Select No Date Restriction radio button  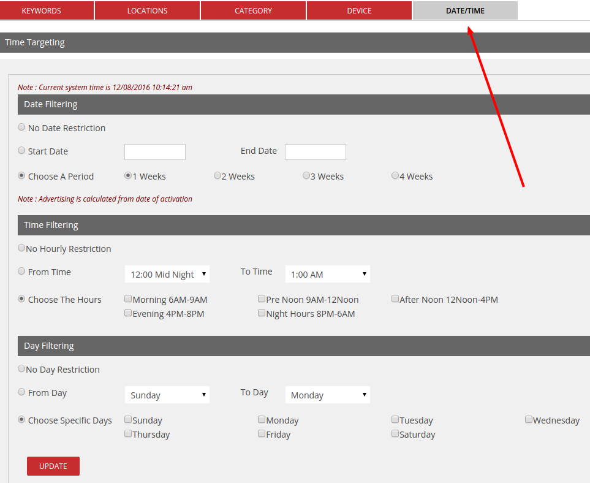point(21,127)
